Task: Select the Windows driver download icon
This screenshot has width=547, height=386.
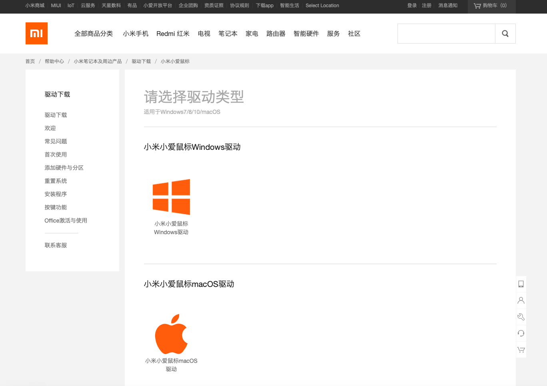Action: coord(171,197)
